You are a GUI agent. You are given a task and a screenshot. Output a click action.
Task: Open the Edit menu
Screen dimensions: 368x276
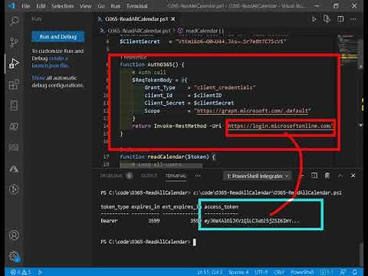tap(41, 6)
